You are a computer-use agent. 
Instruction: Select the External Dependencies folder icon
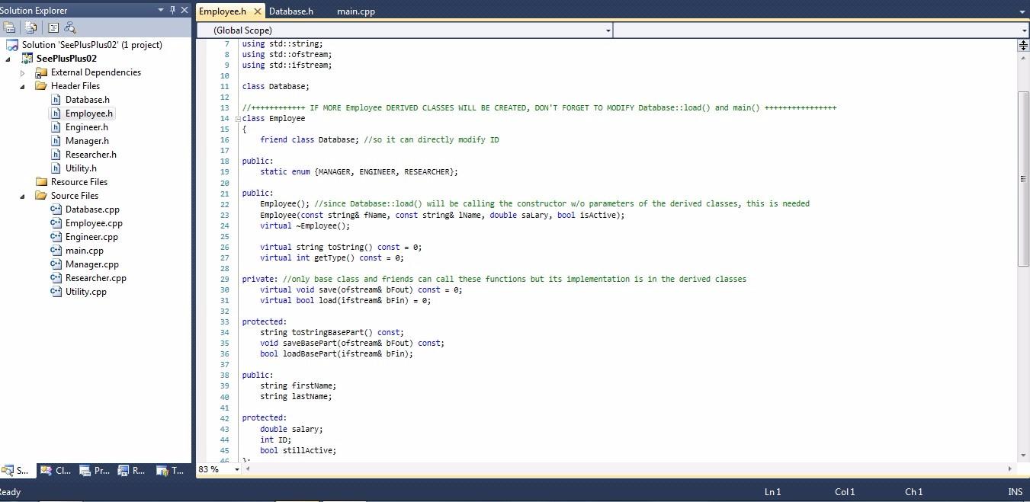click(x=41, y=72)
